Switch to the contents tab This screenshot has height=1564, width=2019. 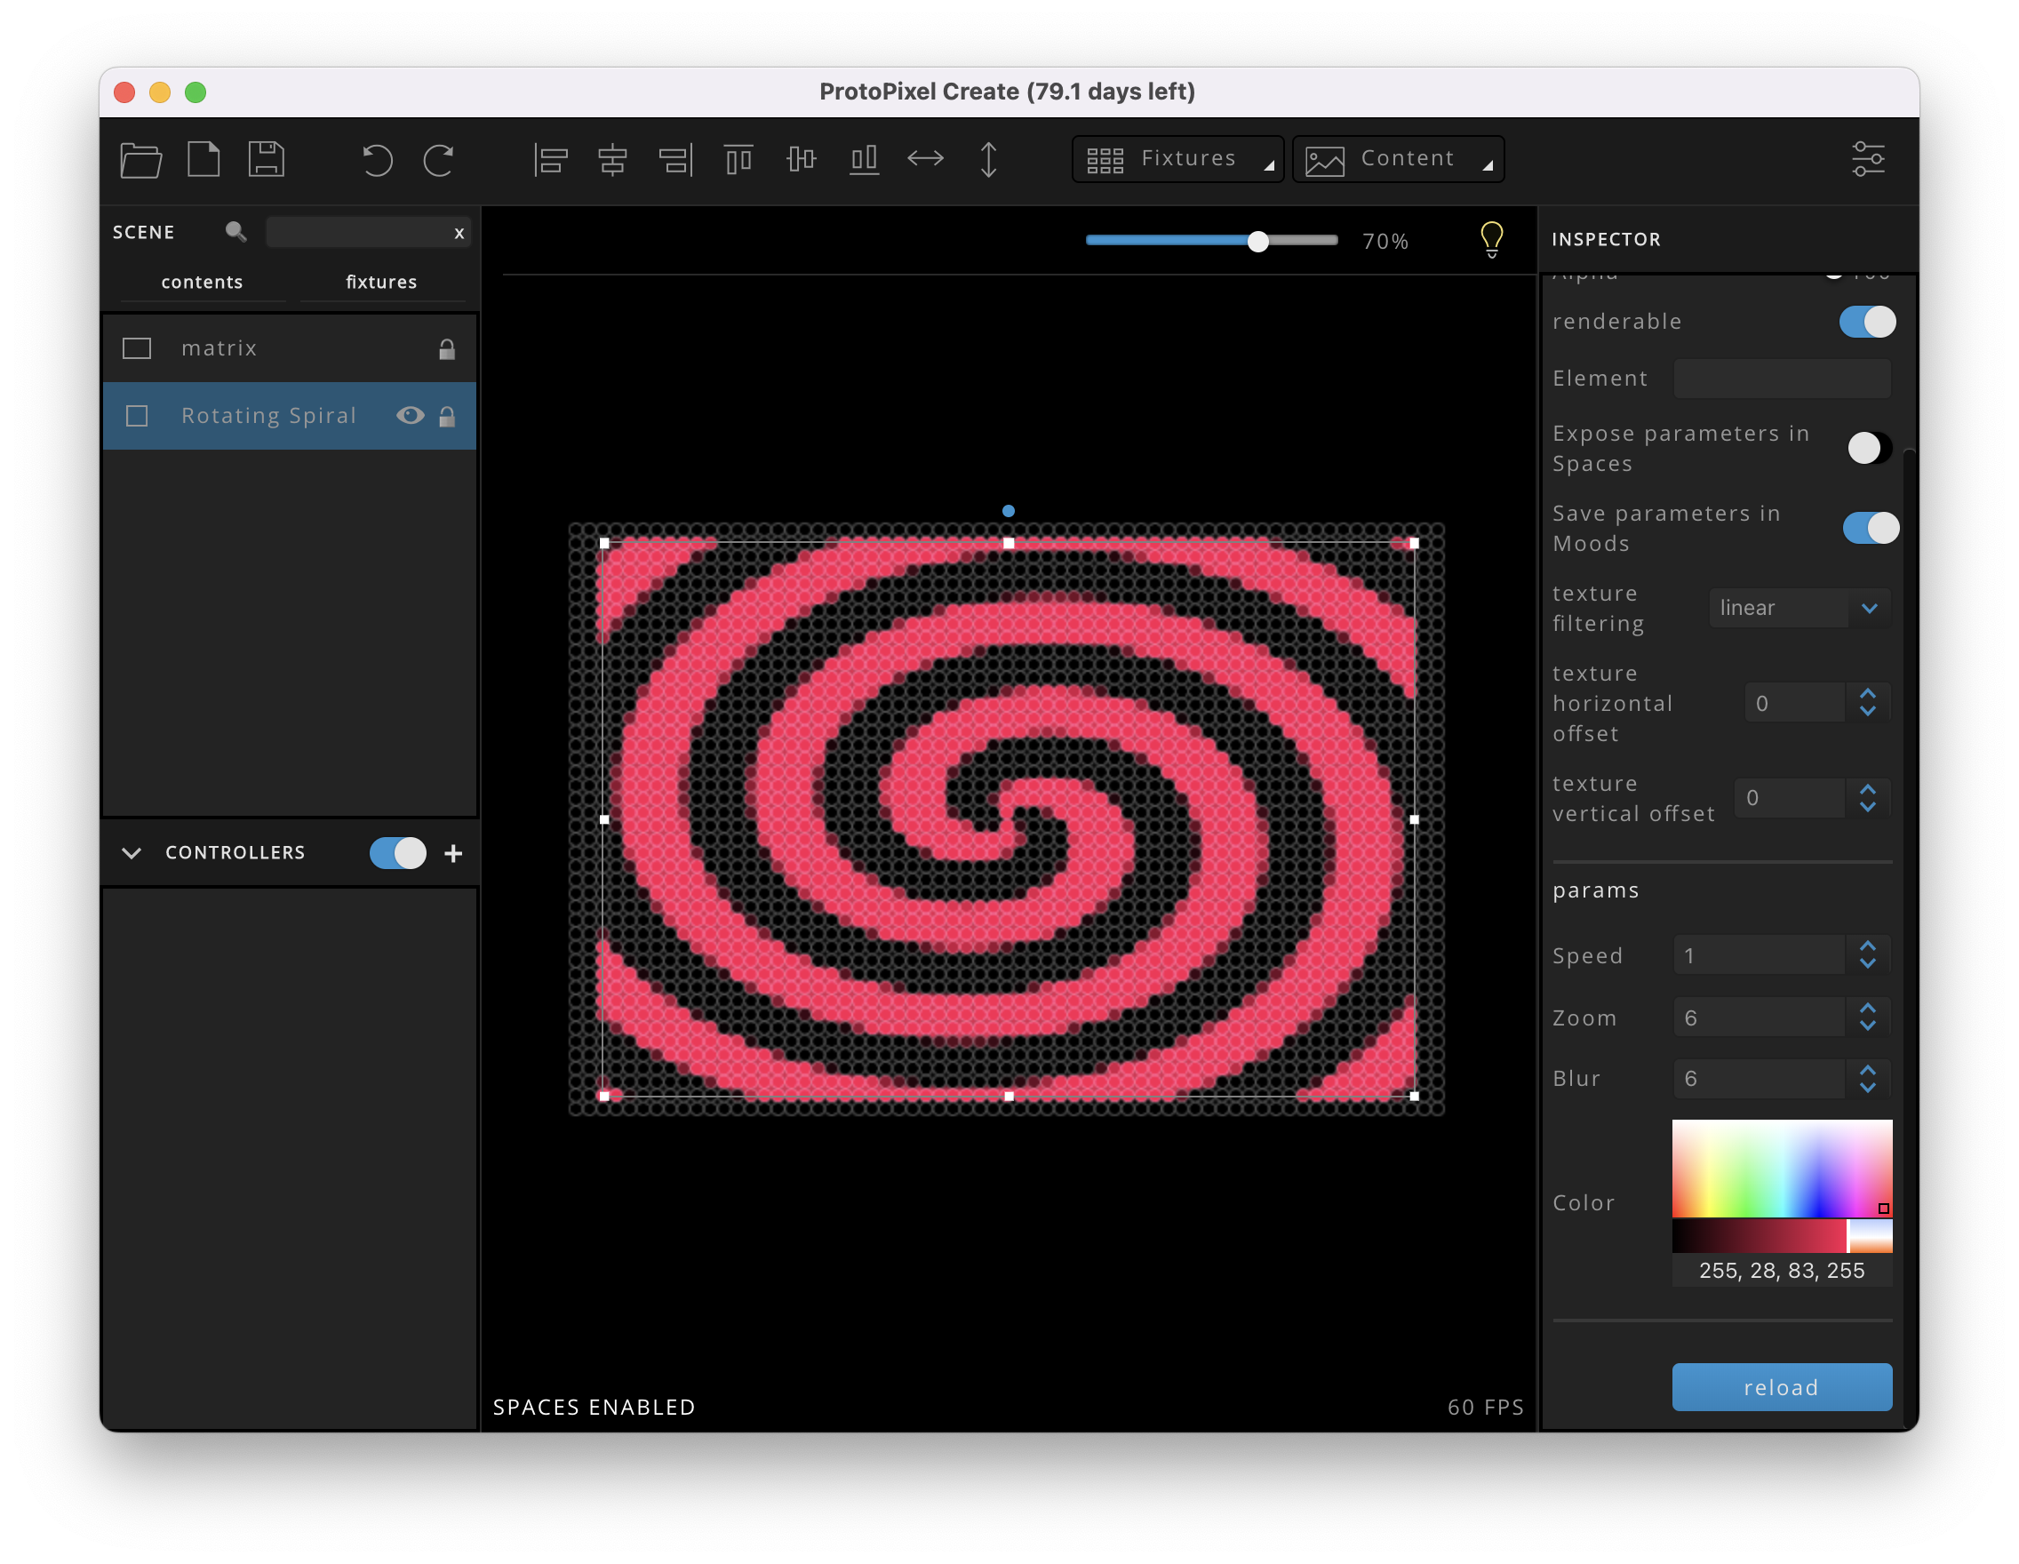point(202,282)
